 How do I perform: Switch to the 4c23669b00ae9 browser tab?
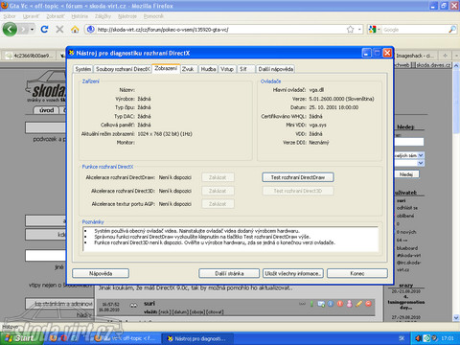pos(31,56)
